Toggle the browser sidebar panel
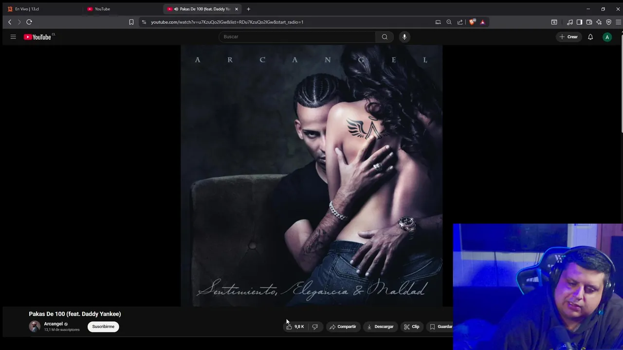The width and height of the screenshot is (623, 350). coord(579,22)
